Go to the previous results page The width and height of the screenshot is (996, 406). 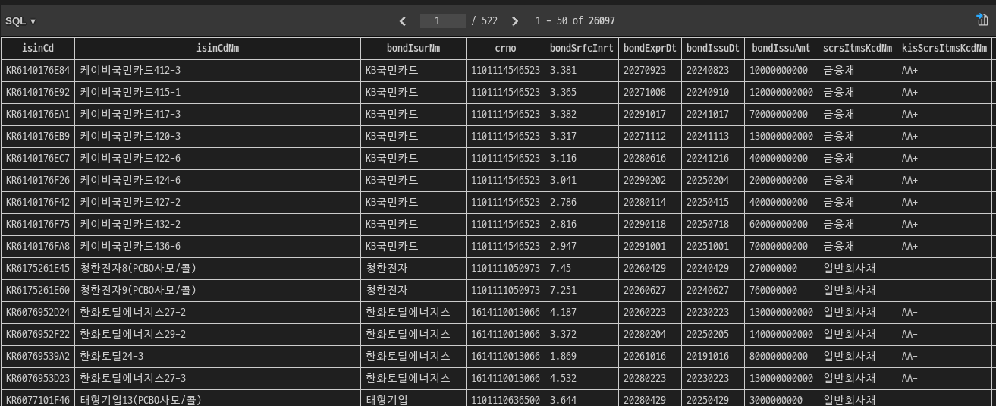pyautogui.click(x=403, y=21)
